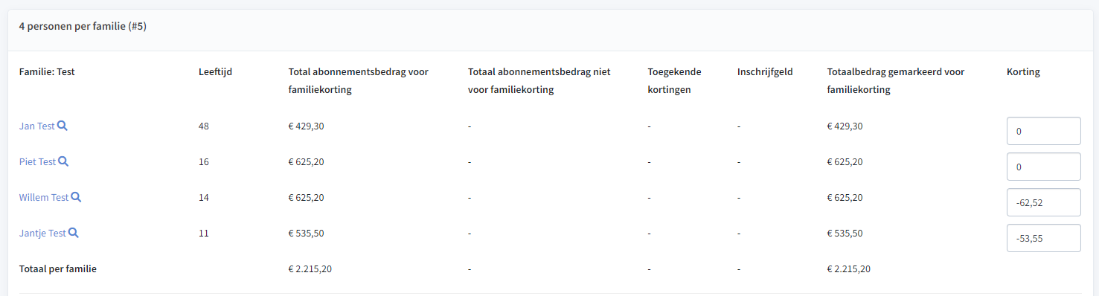
Task: Open the Jan Test member link
Action: [x=37, y=126]
